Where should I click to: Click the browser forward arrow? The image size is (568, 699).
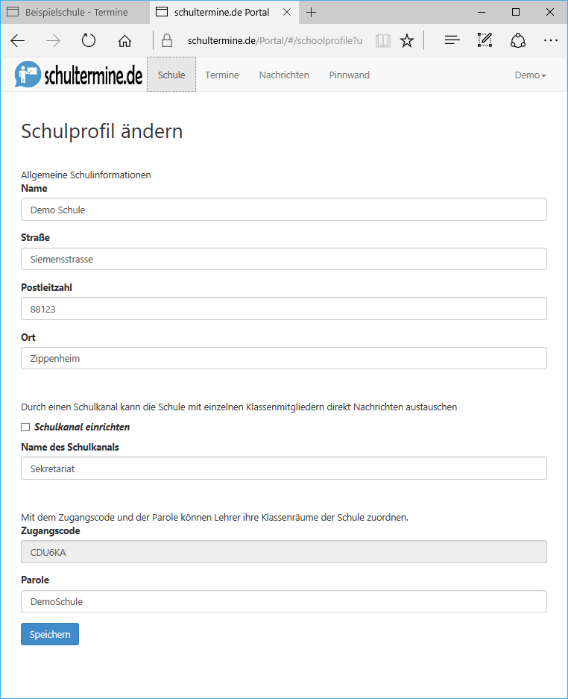point(53,41)
